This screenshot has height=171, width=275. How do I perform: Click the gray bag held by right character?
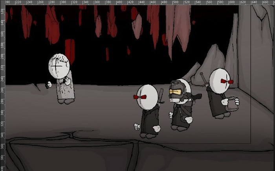click(232, 104)
